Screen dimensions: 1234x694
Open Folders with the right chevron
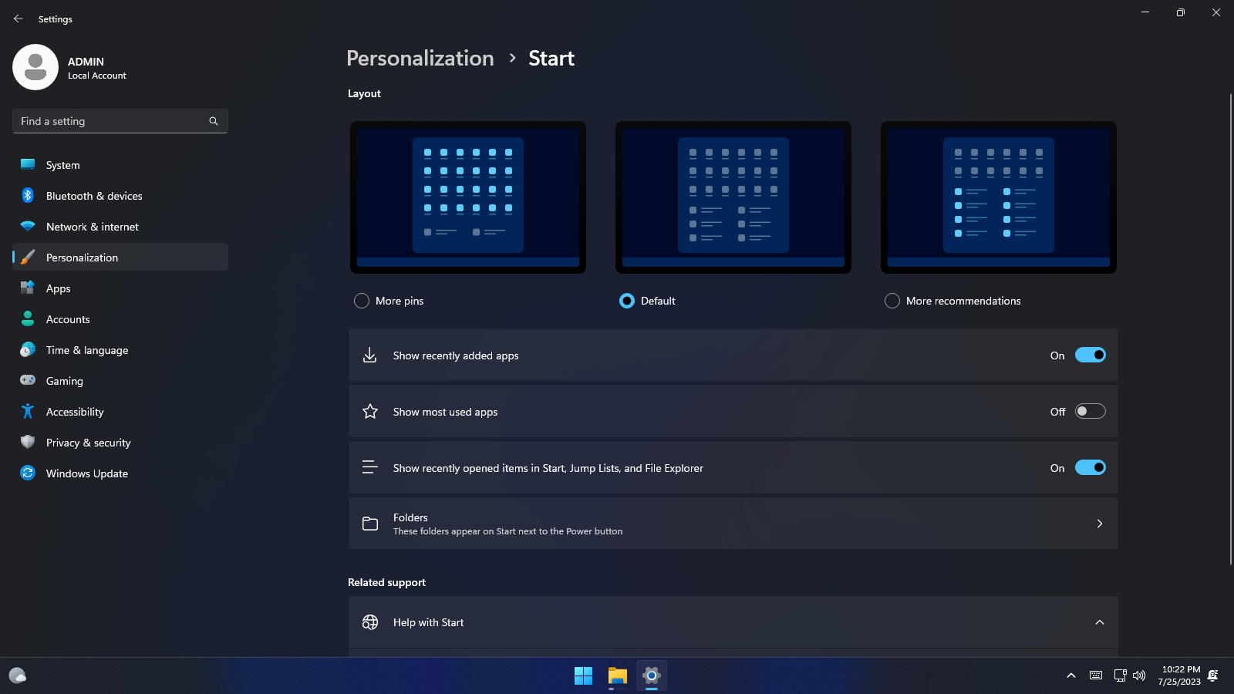pos(1100,524)
